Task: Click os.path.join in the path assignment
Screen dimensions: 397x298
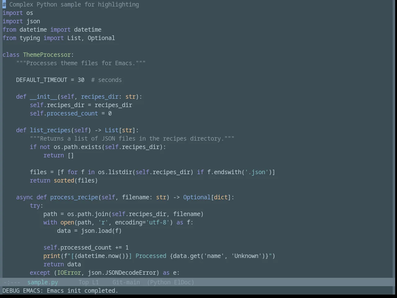Action: pos(88,214)
